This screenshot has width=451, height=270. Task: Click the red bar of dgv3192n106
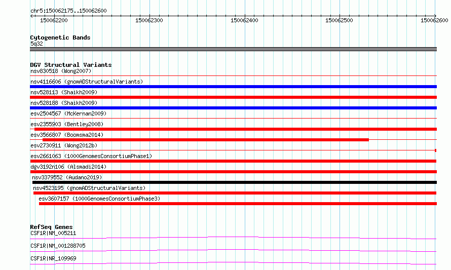coord(233,172)
